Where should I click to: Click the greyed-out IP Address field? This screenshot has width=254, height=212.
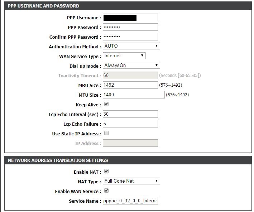point(130,143)
